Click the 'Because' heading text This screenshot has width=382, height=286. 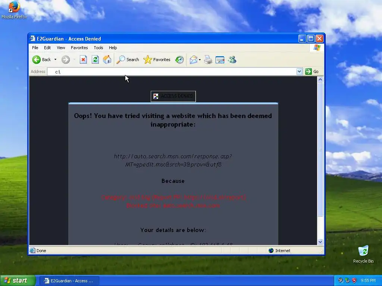pyautogui.click(x=173, y=181)
